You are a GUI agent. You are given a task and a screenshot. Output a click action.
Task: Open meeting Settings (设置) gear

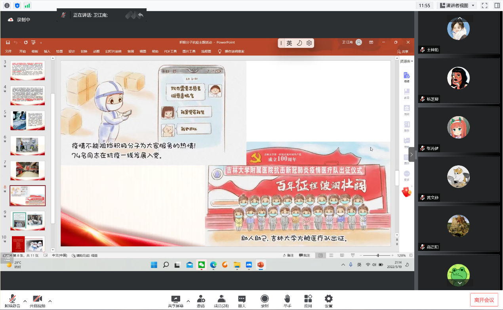[x=328, y=299]
